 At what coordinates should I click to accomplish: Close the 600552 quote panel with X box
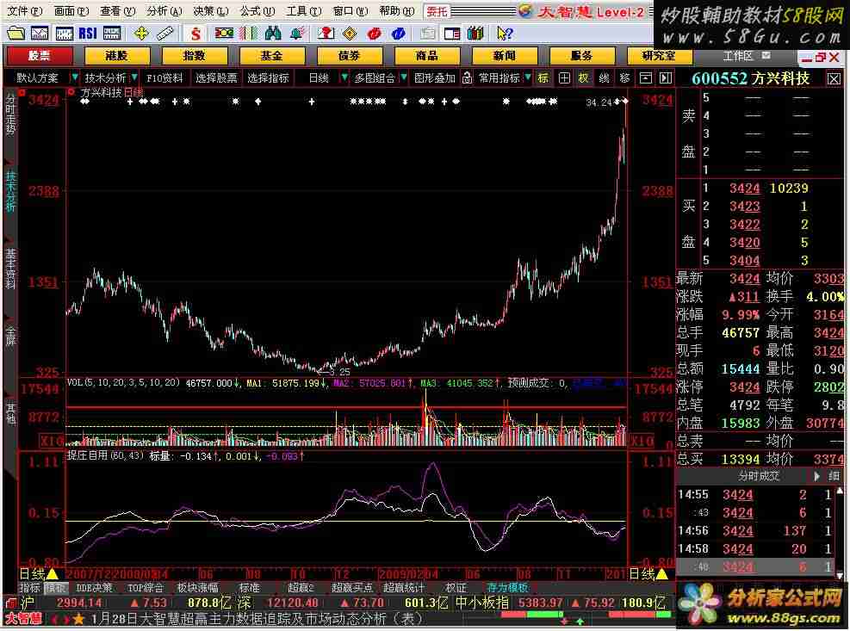(x=834, y=78)
